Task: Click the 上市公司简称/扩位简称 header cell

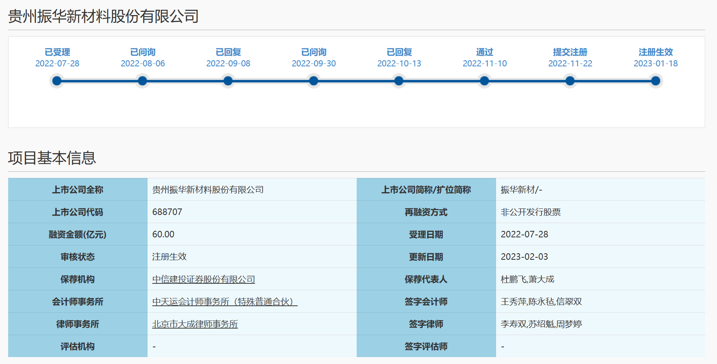Action: [x=426, y=190]
